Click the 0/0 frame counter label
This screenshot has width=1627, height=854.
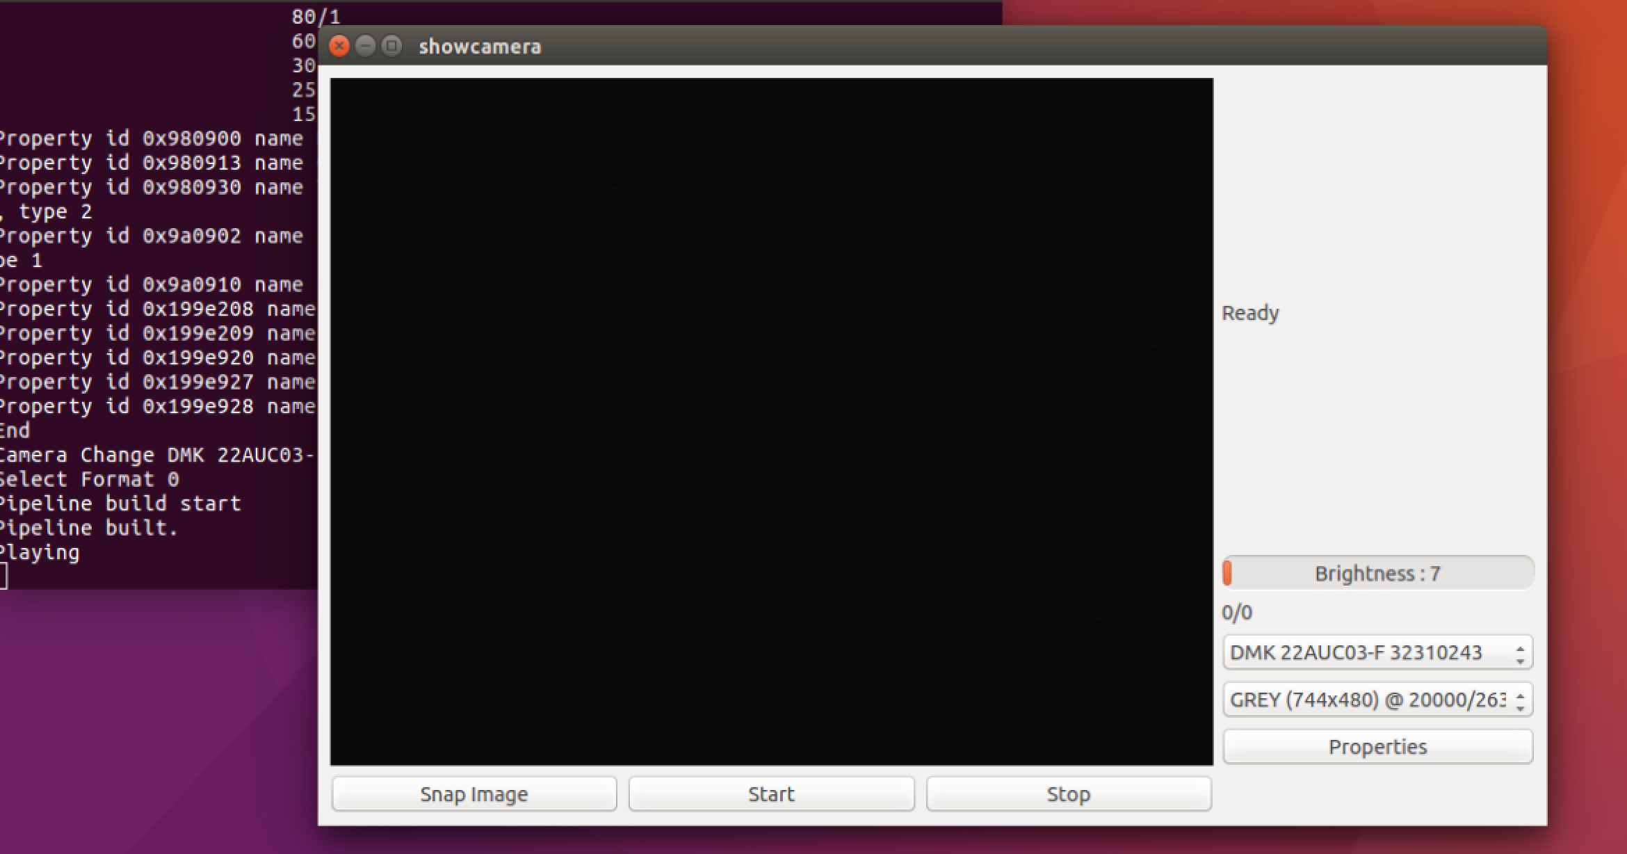1236,613
